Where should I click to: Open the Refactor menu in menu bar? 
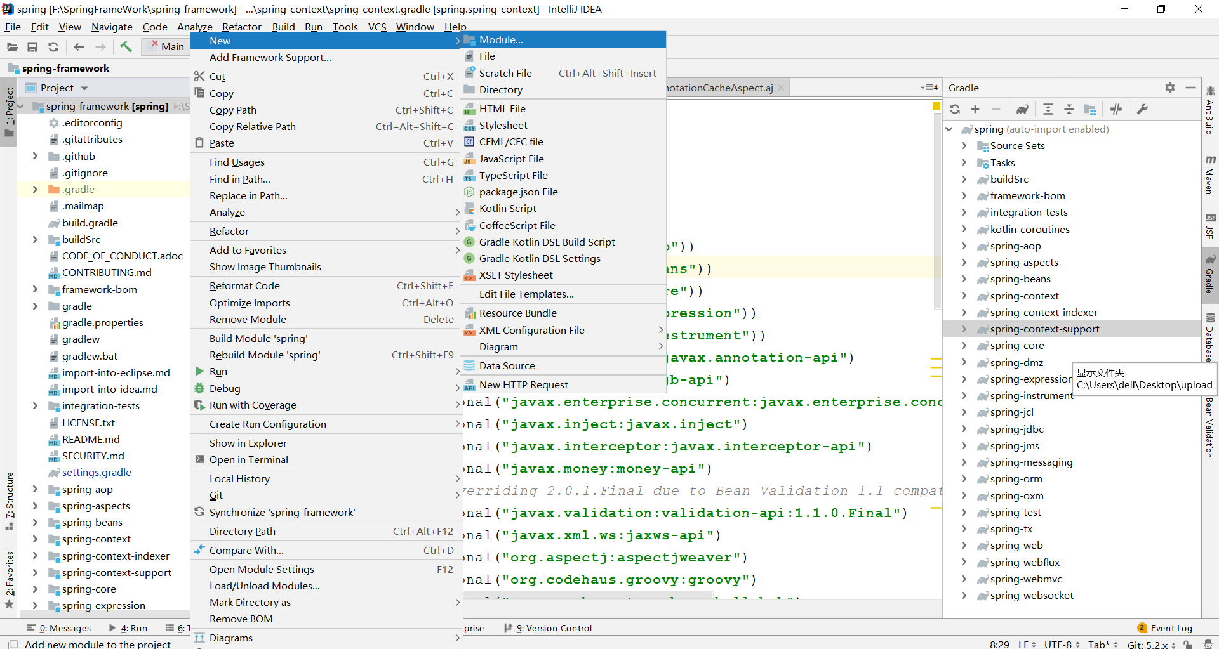point(242,27)
